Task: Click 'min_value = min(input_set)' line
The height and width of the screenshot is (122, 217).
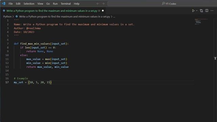Action: tap(47, 63)
